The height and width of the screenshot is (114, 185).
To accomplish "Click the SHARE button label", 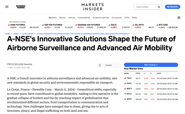I will 108,65.
